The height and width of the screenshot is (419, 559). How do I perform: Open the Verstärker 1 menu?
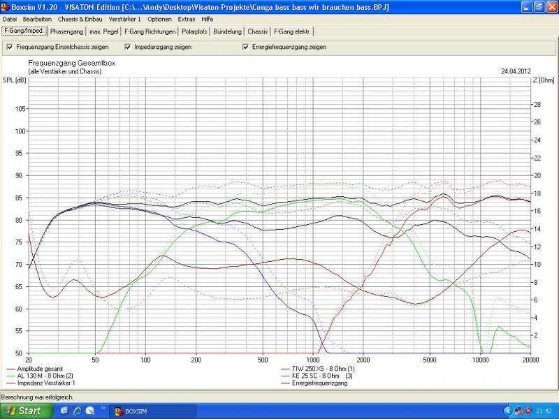[125, 19]
